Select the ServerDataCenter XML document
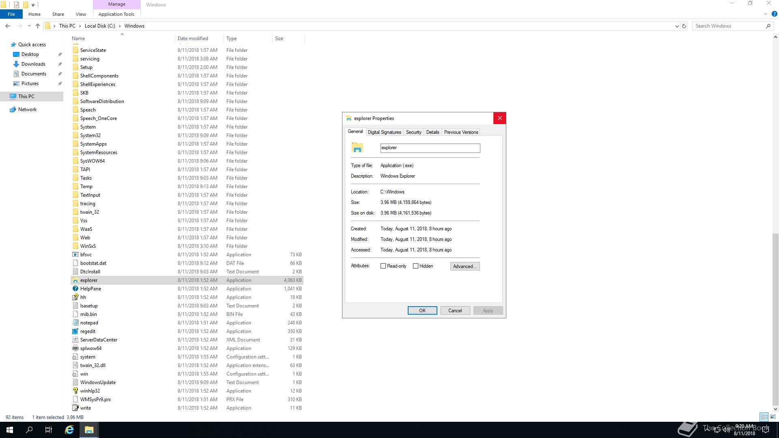Screen dimensions: 779x438 (187, 340)
